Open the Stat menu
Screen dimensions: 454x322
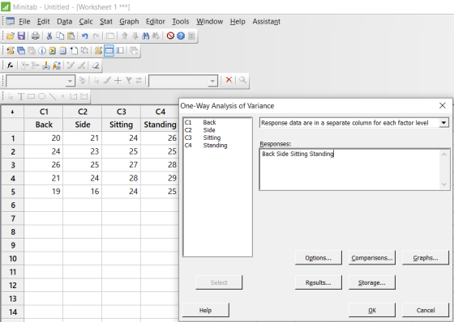click(x=106, y=21)
